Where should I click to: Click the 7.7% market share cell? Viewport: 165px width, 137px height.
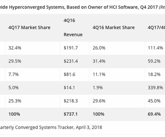[x=13, y=75]
